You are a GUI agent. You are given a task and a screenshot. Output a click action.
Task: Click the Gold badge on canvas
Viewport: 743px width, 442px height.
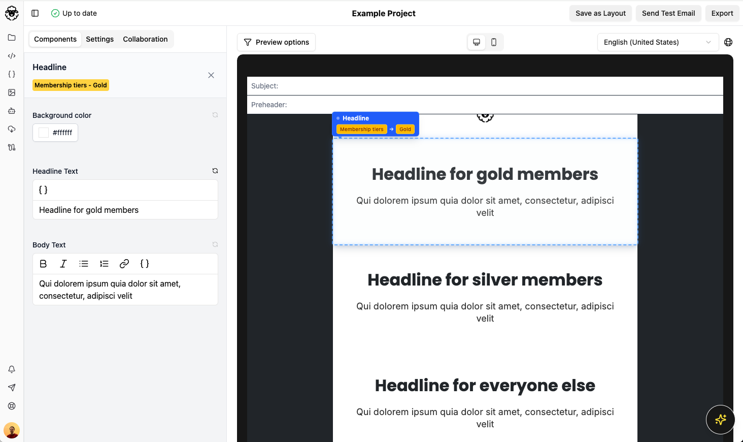[x=405, y=130]
